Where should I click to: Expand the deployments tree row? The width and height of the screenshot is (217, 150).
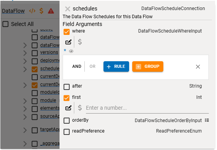coord(25,61)
